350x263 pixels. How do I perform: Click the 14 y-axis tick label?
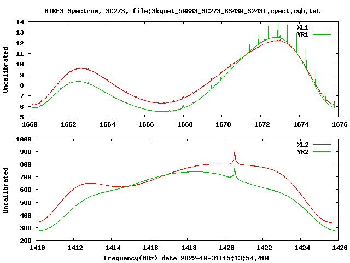point(20,22)
